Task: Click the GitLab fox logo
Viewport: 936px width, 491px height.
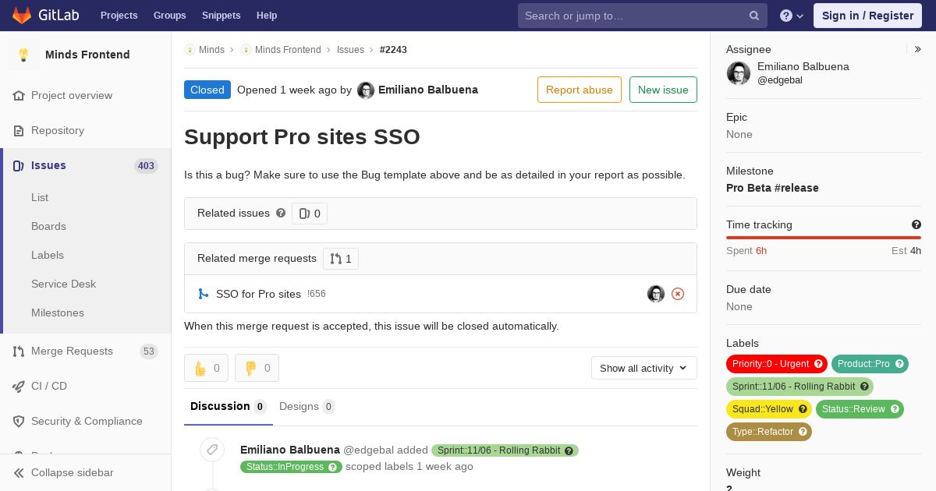Action: click(22, 15)
